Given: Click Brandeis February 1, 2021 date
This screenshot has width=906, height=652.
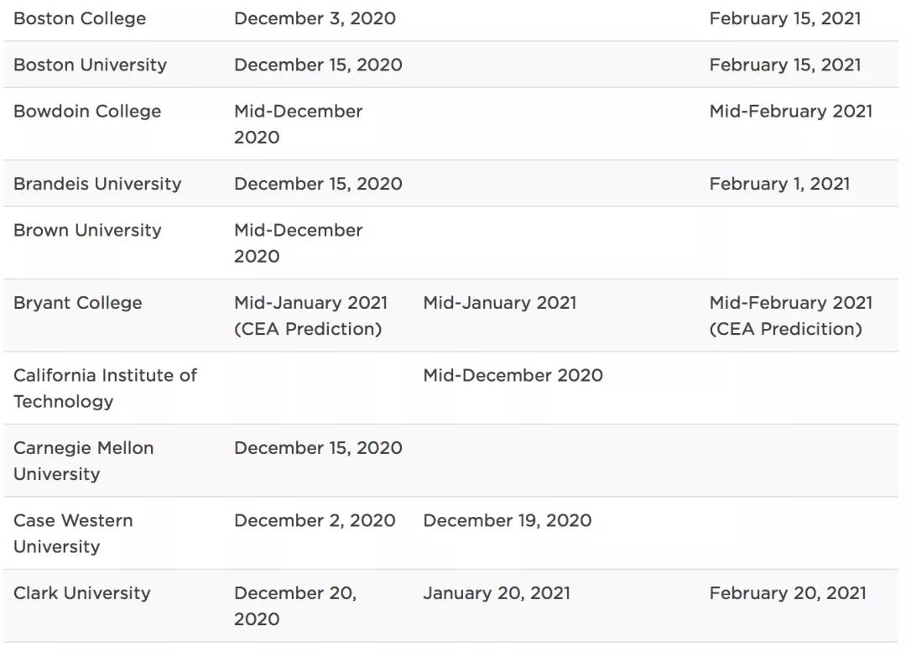Looking at the screenshot, I should pyautogui.click(x=779, y=184).
